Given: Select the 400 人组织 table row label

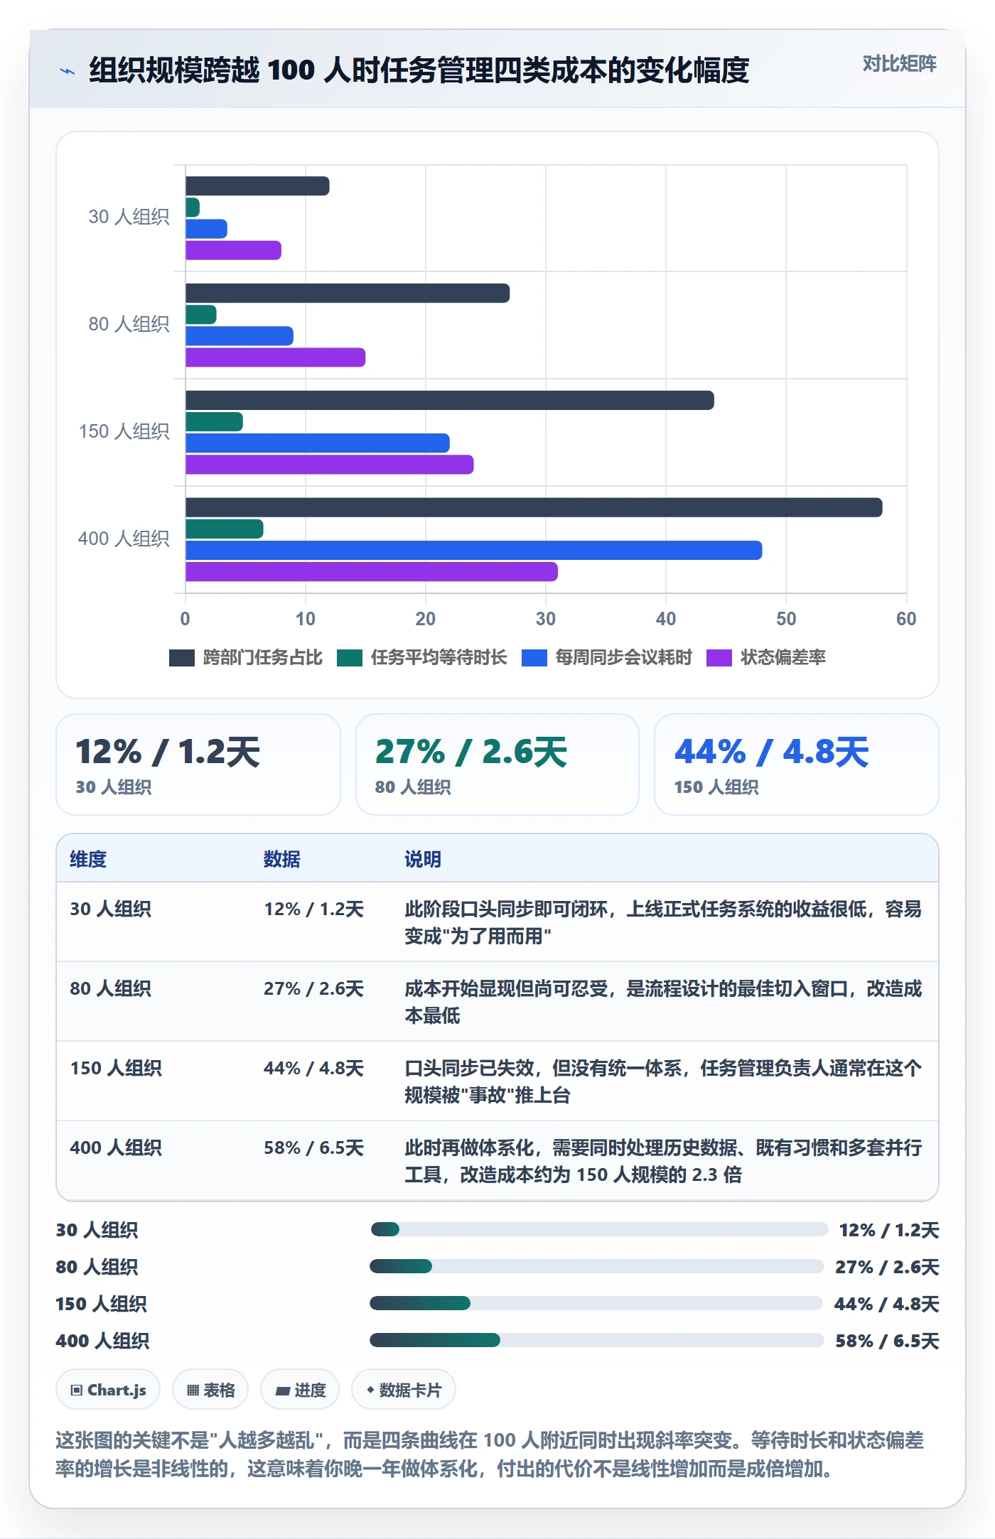Looking at the screenshot, I should [116, 1147].
